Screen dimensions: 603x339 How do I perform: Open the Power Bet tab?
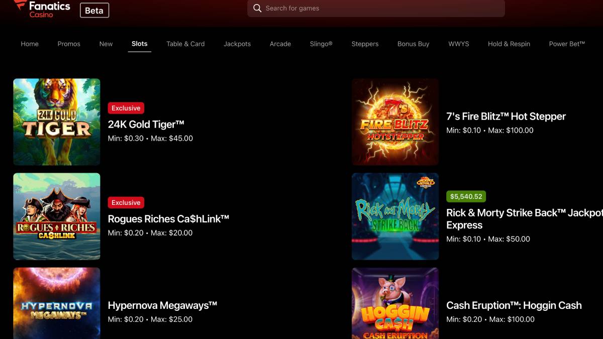click(567, 44)
